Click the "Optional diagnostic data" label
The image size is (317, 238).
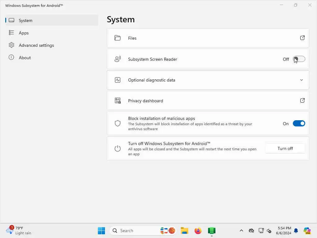click(152, 80)
